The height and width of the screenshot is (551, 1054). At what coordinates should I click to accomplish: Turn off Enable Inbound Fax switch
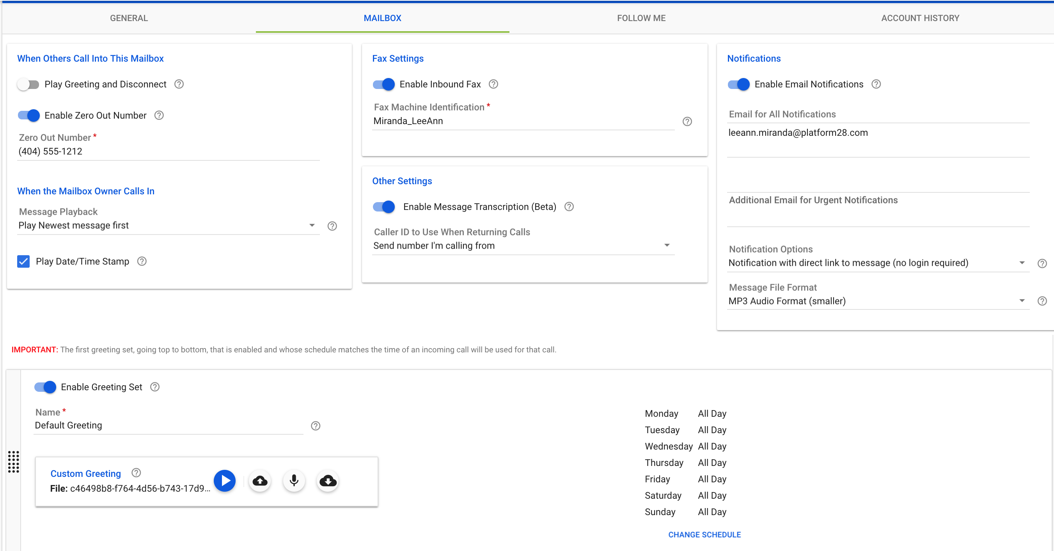point(384,84)
